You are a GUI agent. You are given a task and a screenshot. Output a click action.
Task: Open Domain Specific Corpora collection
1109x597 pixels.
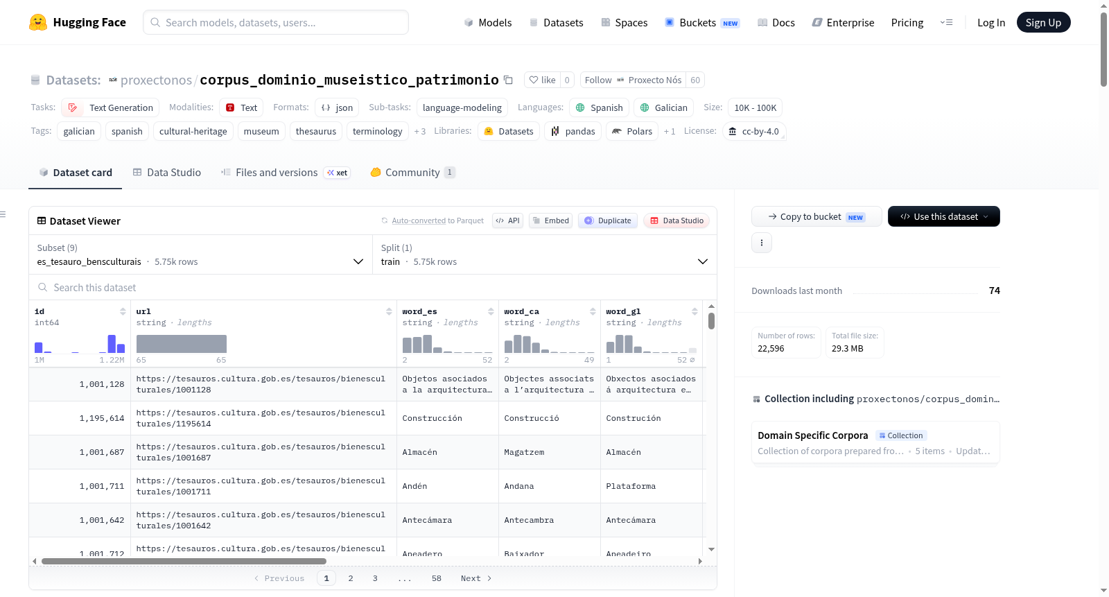875,443
